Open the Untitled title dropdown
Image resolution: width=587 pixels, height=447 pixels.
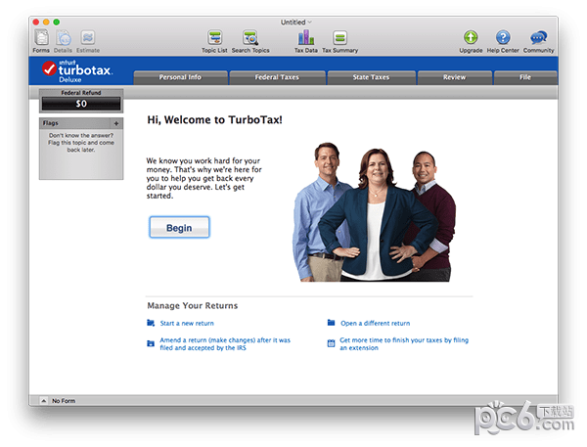295,22
